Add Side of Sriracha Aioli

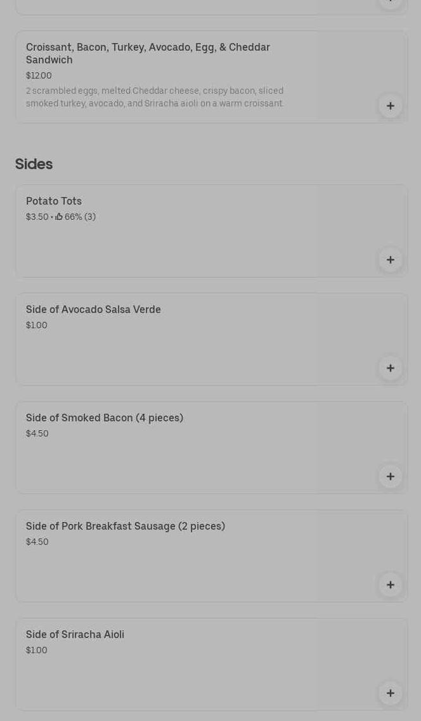pos(391,693)
